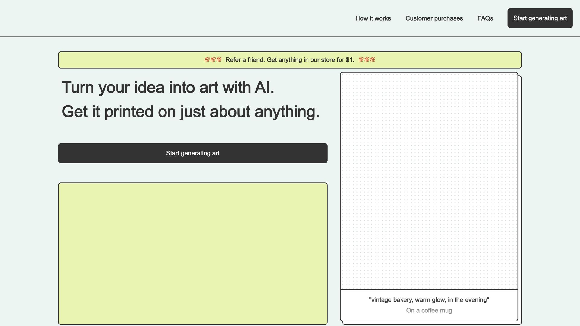Click the large empty yellow-green panel
This screenshot has height=326, width=580.
click(x=193, y=254)
